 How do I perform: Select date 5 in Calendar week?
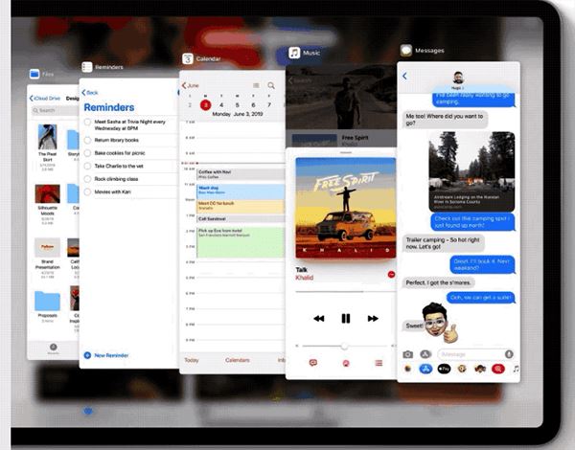(x=238, y=105)
